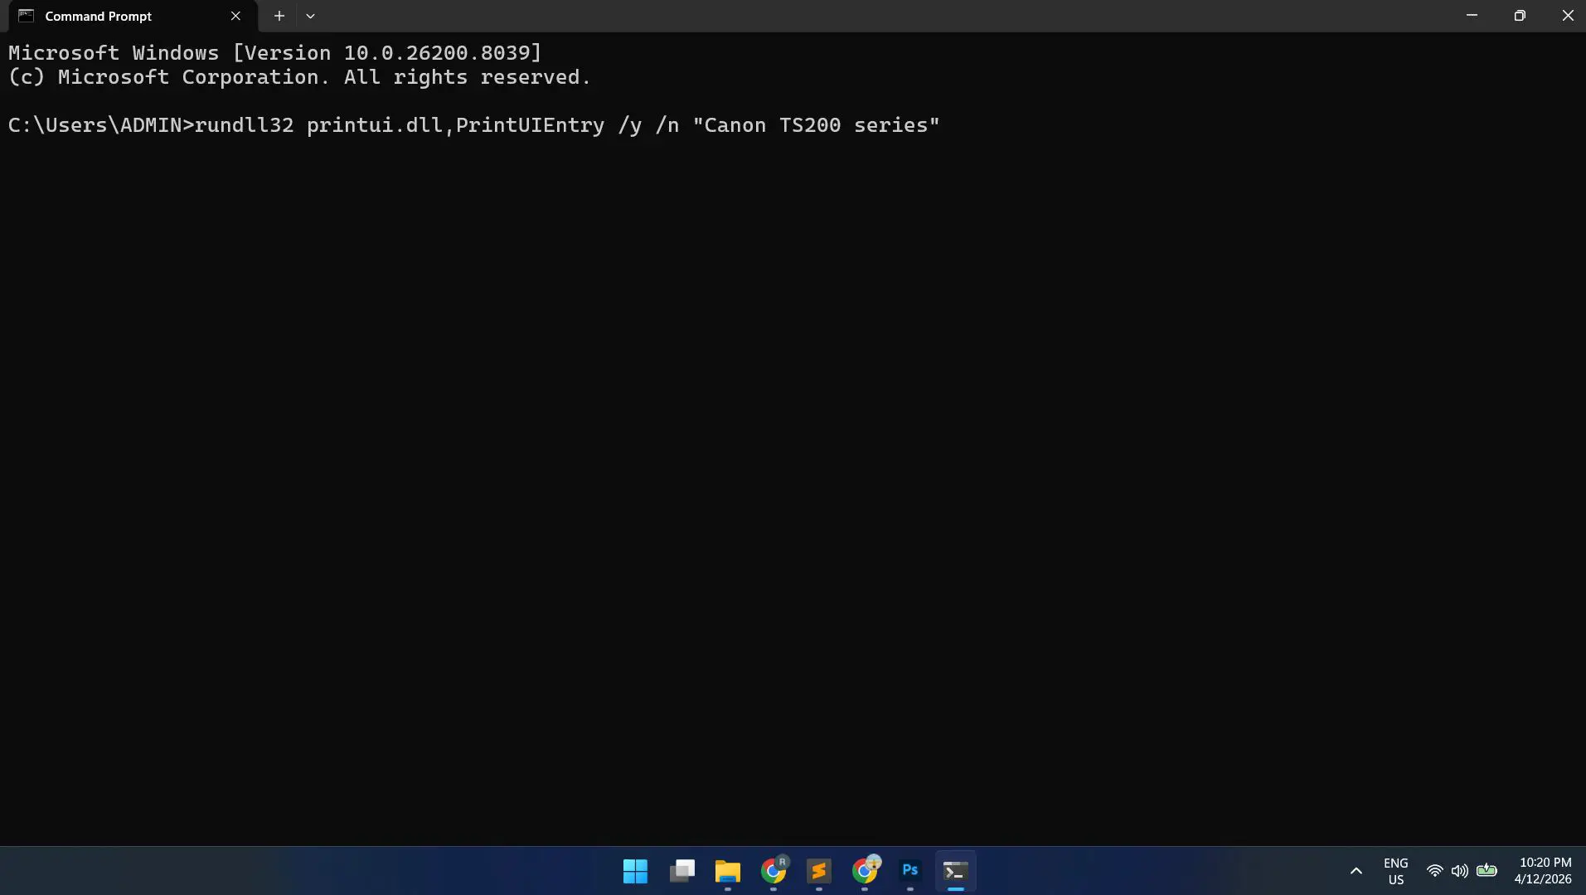
Task: Open Wi-Fi settings from the system tray
Action: (x=1434, y=871)
